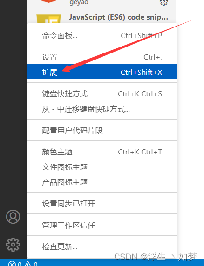Click the geyao extension publisher label
Screen dimensions: 204x266
click(79, 2)
